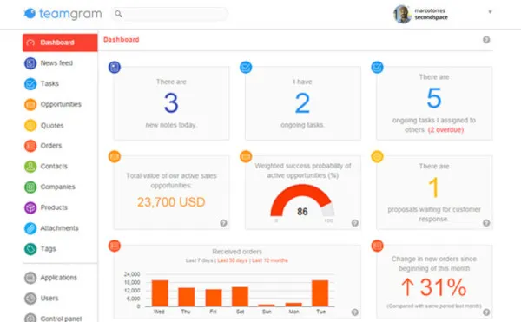
Task: Open help for Received orders chart
Action: pyautogui.click(x=355, y=312)
